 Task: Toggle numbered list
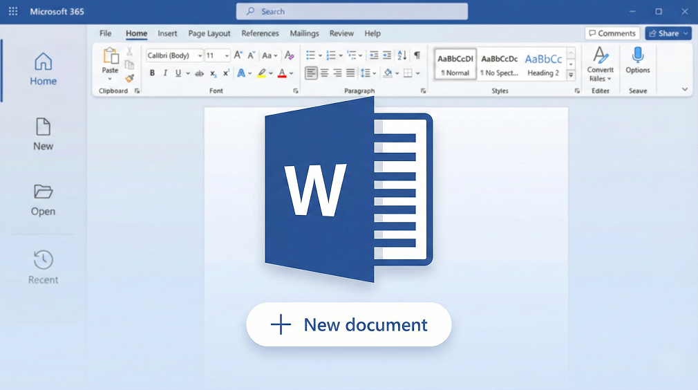point(331,55)
